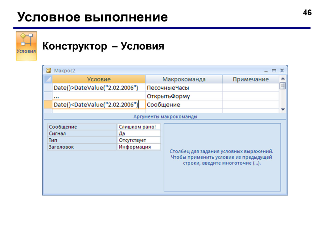
Task: Click the row selector of ПесочныеЧасы row
Action: click(48, 88)
